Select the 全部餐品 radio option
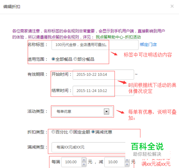This screenshot has width=179, height=168. (x=53, y=59)
